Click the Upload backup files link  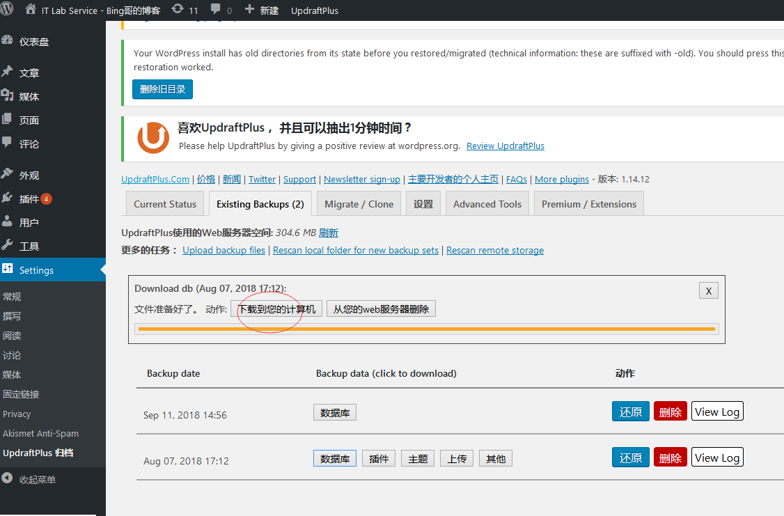(x=224, y=250)
